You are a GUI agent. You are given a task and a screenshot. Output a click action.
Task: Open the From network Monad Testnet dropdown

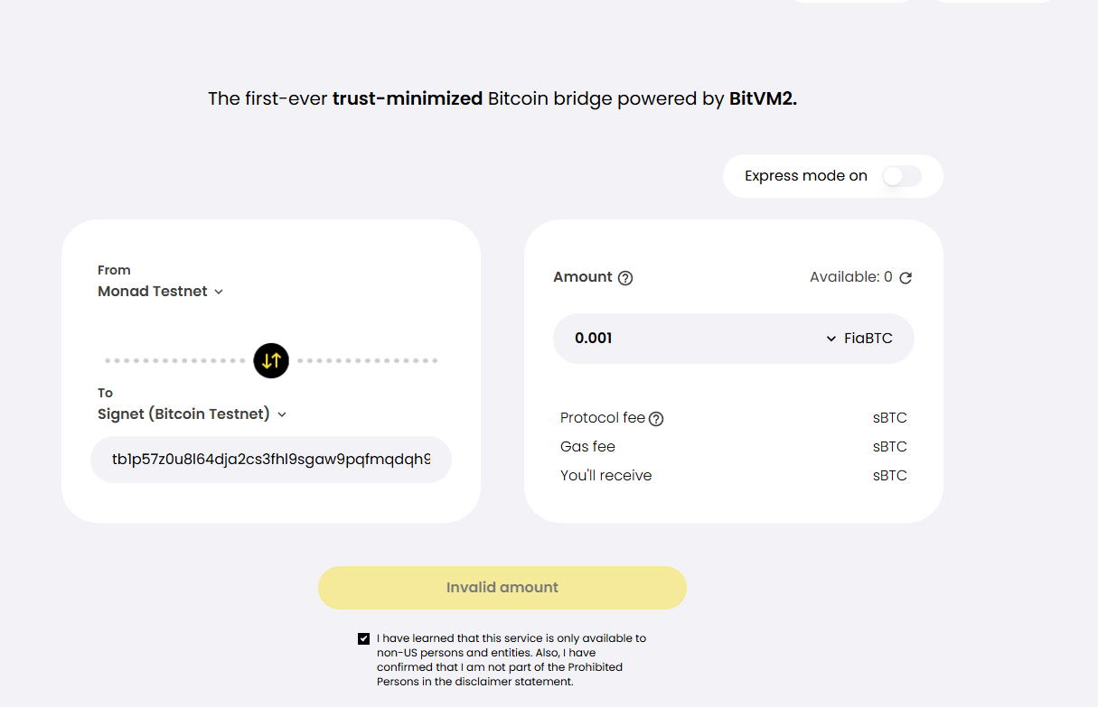(x=154, y=292)
